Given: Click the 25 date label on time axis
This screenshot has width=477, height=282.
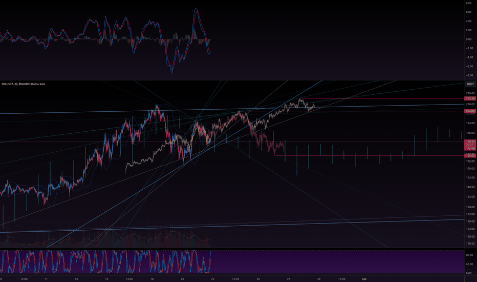Looking at the screenshot, I should (x=258, y=279).
